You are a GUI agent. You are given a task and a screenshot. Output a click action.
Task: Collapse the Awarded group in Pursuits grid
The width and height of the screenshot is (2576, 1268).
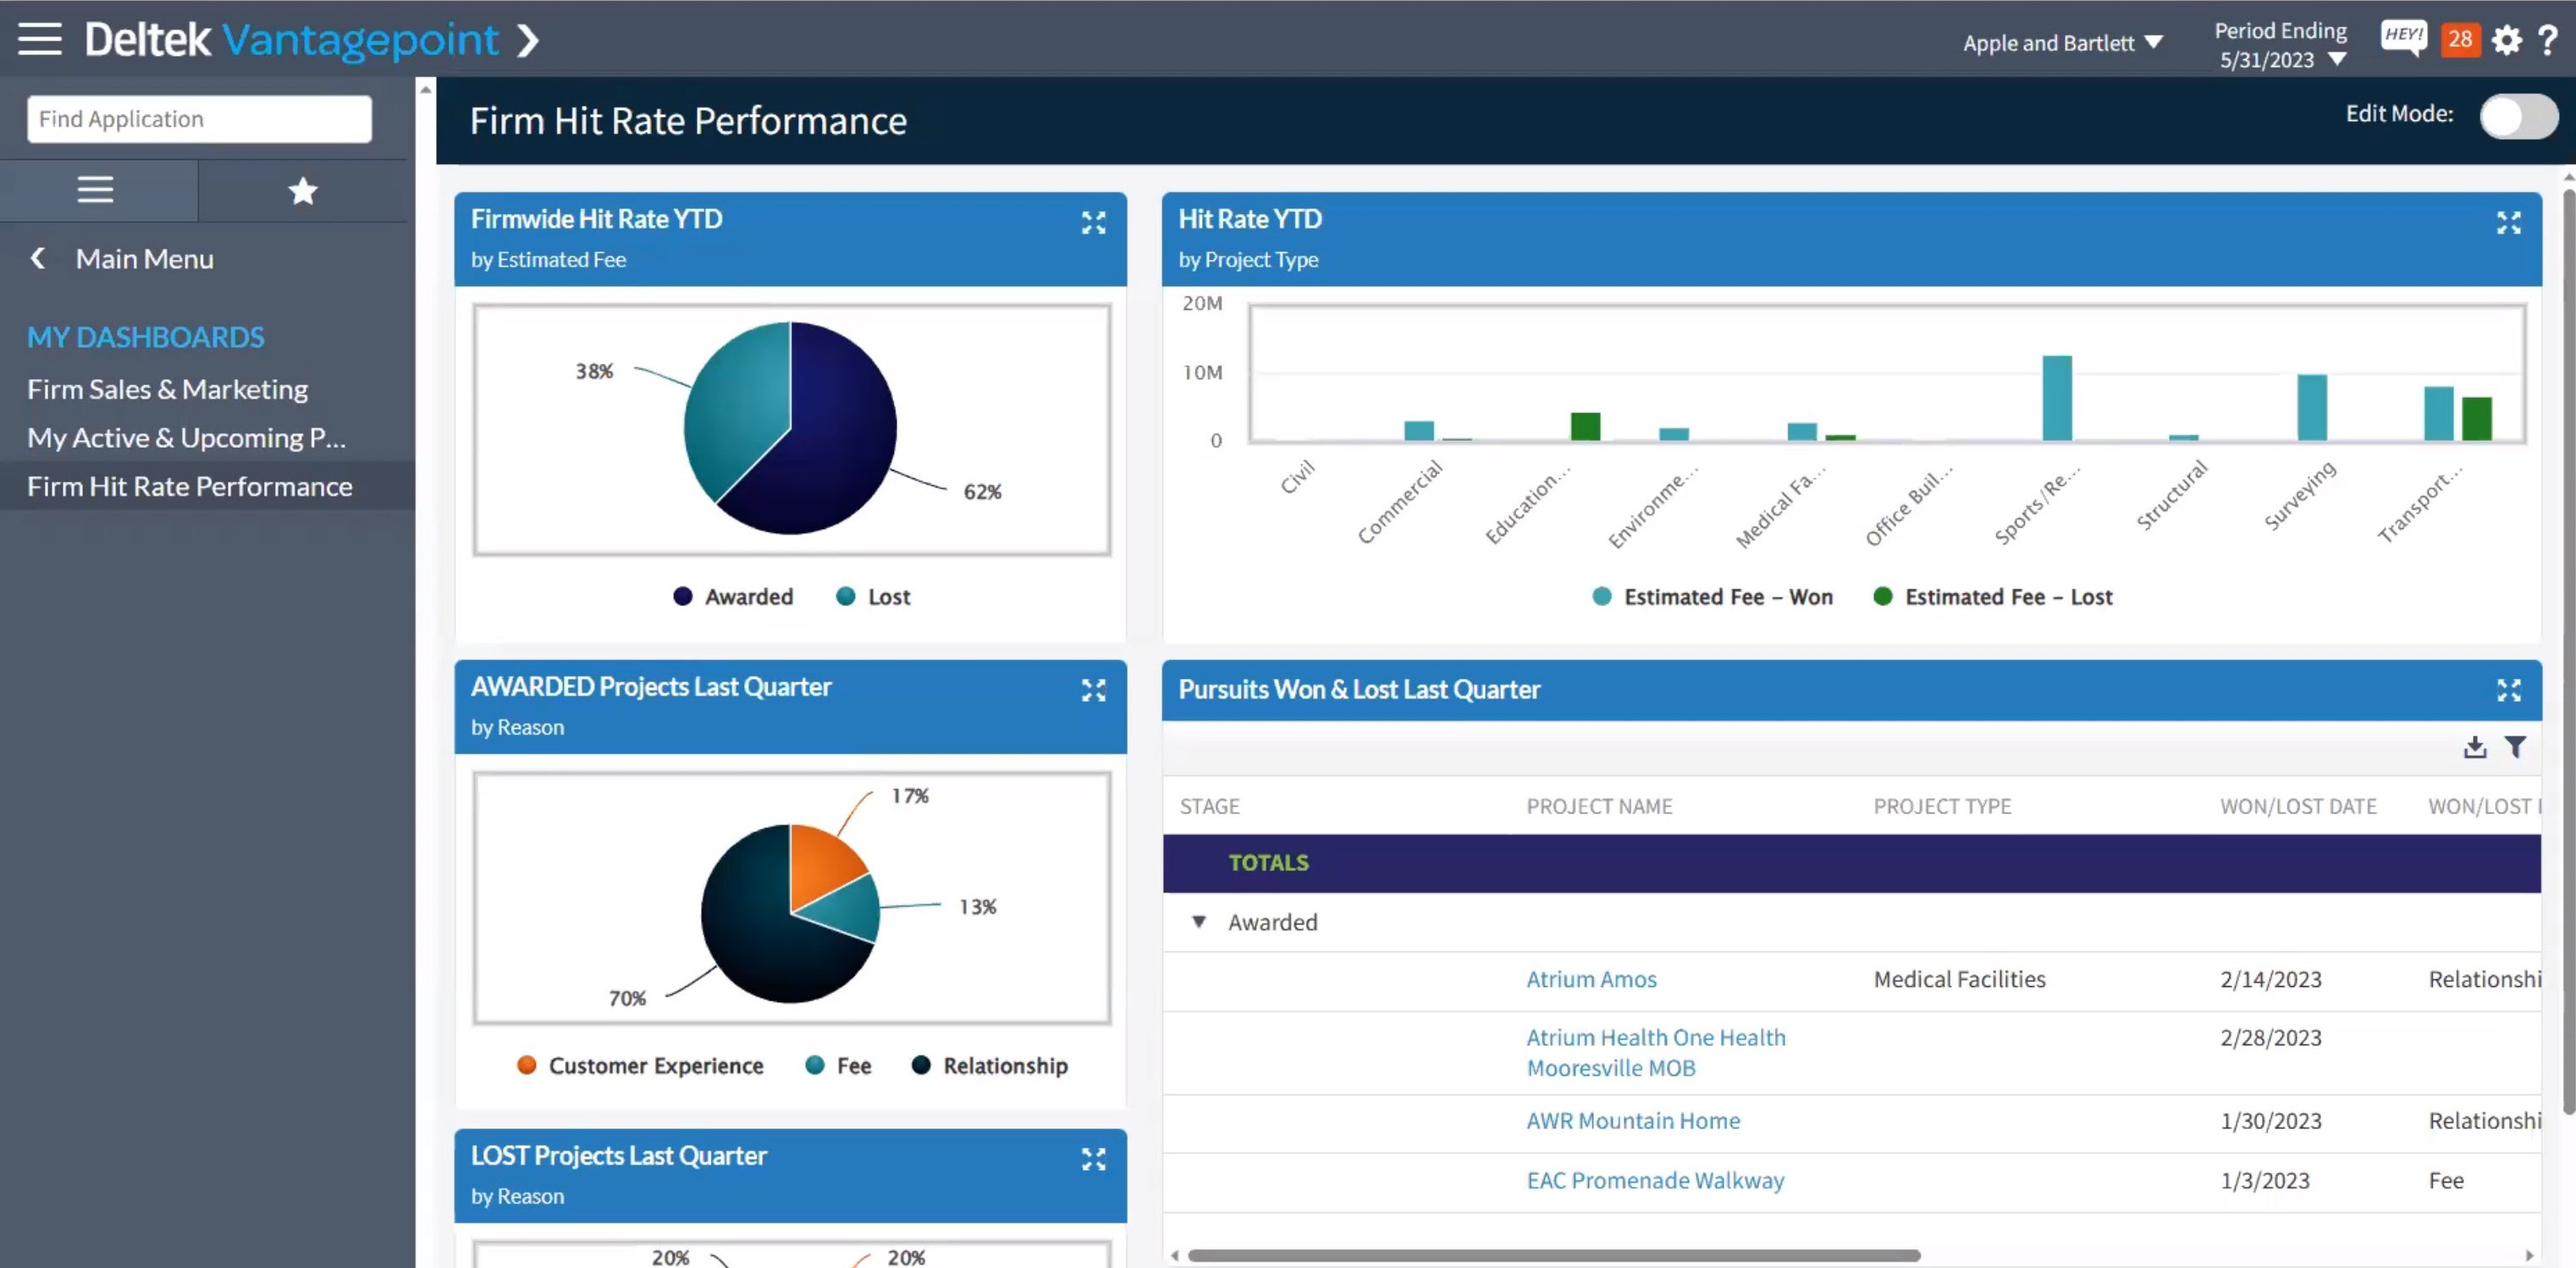[x=1199, y=922]
